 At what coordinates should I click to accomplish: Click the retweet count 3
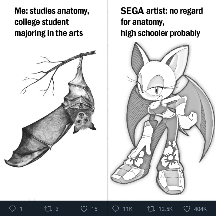coord(57,209)
